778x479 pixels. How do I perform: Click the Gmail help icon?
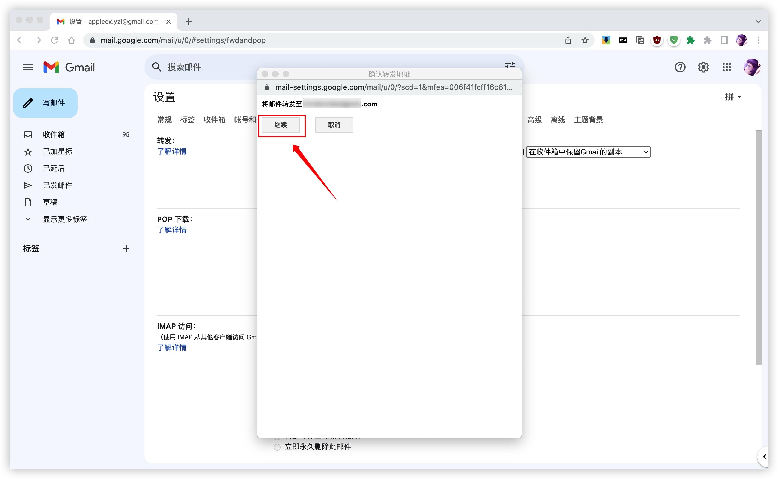tap(680, 67)
